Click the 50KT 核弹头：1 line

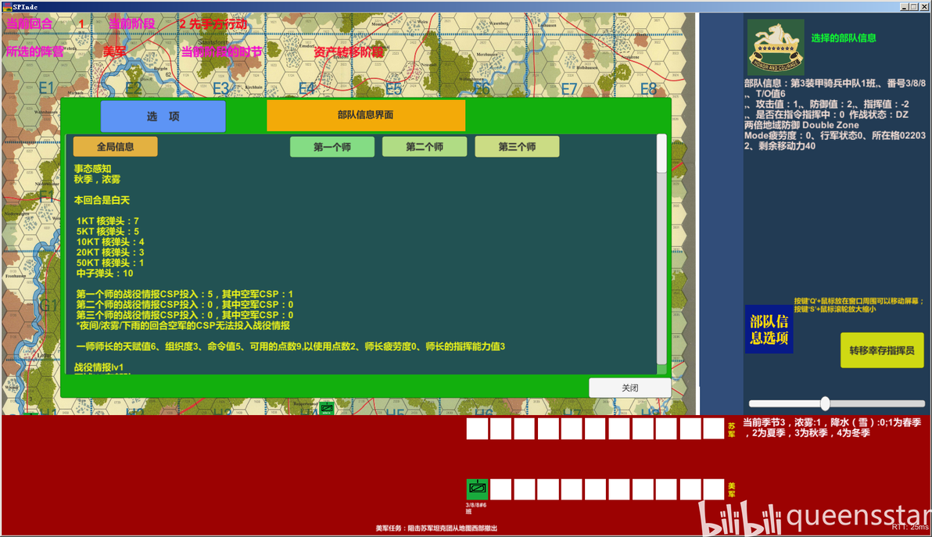click(x=110, y=263)
